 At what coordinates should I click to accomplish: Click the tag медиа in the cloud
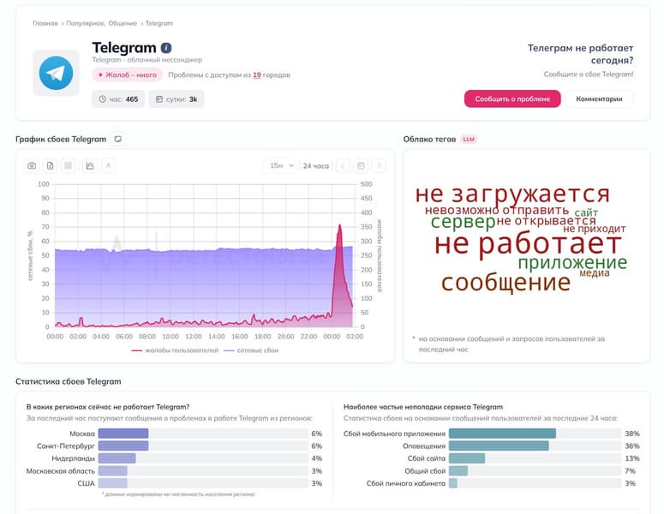(595, 273)
